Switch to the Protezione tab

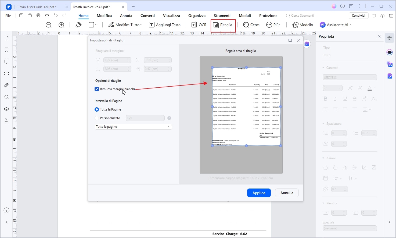pos(268,16)
